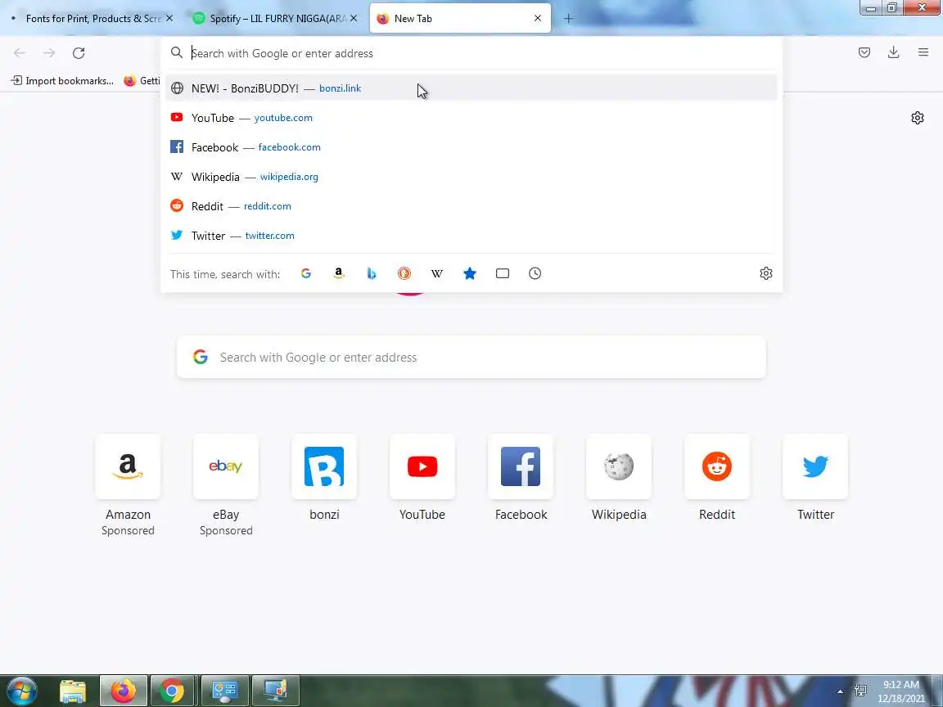Open new tab personalize gear icon
This screenshot has width=943, height=707.
click(x=917, y=118)
